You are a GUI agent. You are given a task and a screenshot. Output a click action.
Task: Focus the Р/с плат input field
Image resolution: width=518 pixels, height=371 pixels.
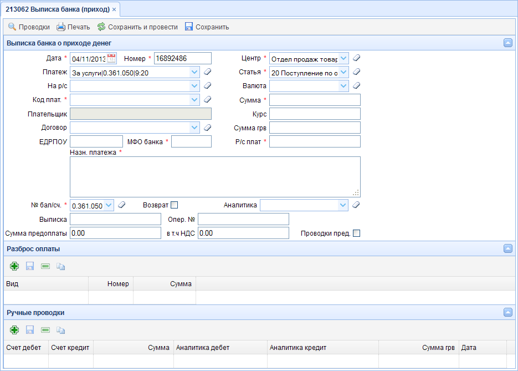315,141
